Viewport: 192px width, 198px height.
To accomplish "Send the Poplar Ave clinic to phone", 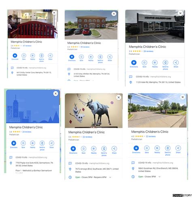I will pyautogui.click(x=42, y=143).
